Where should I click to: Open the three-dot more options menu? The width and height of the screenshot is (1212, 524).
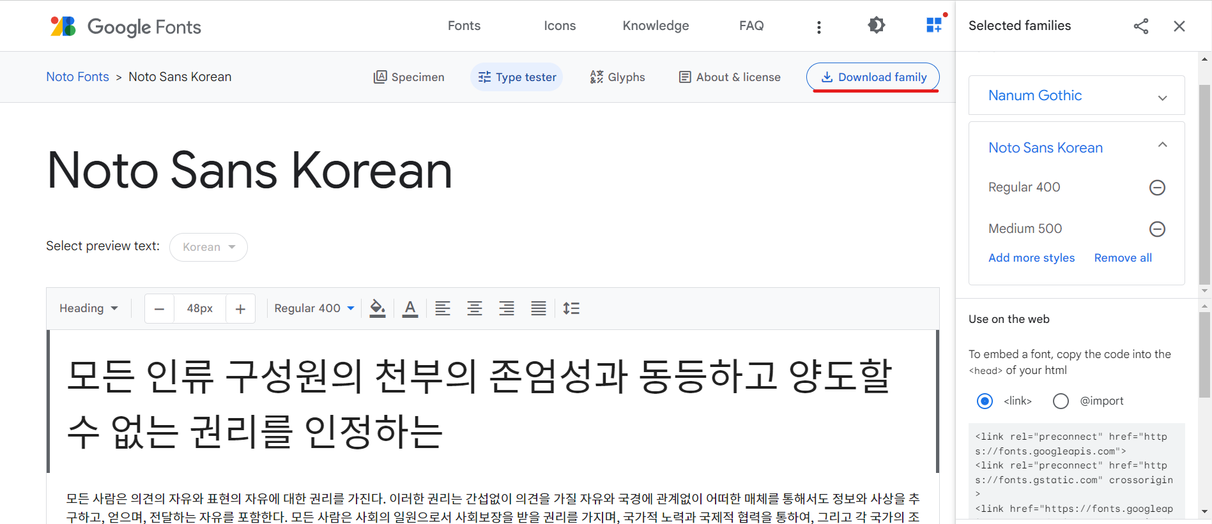pyautogui.click(x=819, y=27)
